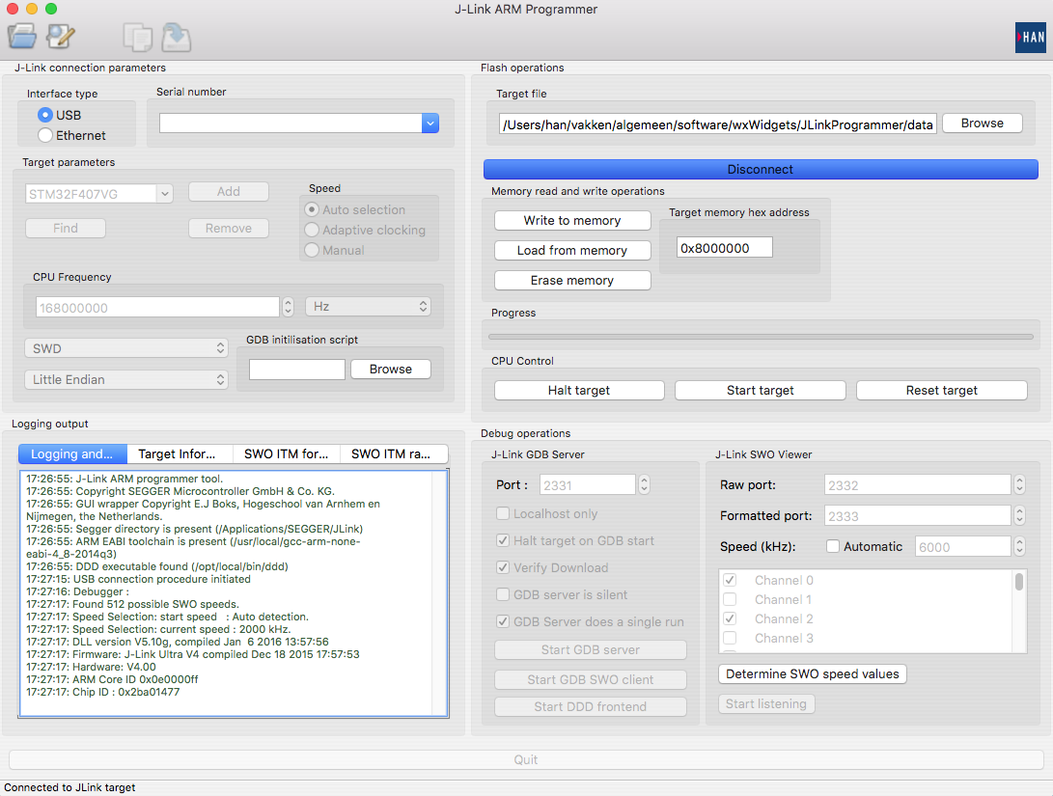Click the GDB server Port stepper
The height and width of the screenshot is (796, 1053).
(644, 484)
